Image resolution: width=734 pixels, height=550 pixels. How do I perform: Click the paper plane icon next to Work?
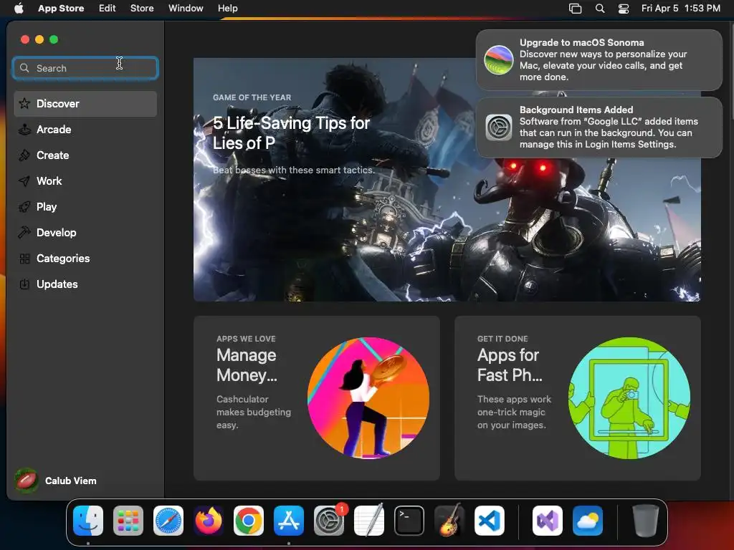click(x=24, y=181)
